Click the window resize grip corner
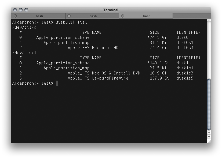Screen dimensions: 222x158 pyautogui.click(x=209, y=141)
